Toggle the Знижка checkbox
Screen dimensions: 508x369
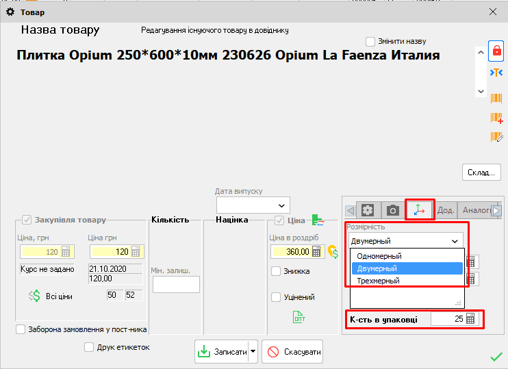[x=276, y=271]
